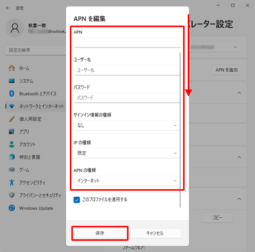Click the Personalization paintbrush icon
This screenshot has width=255, height=252.
(12, 119)
